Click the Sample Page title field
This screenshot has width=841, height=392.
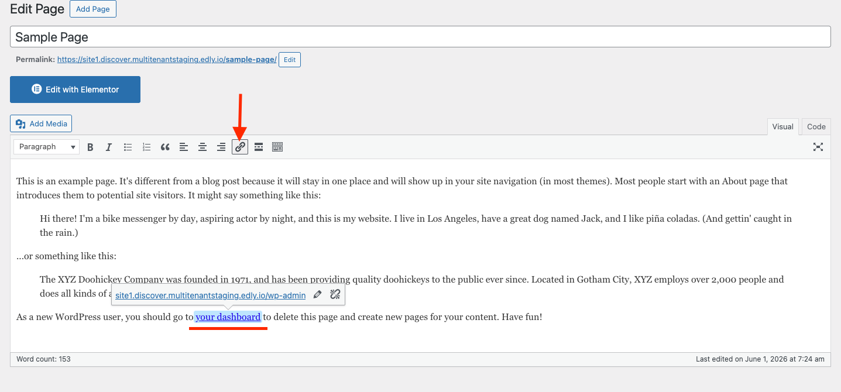point(420,37)
